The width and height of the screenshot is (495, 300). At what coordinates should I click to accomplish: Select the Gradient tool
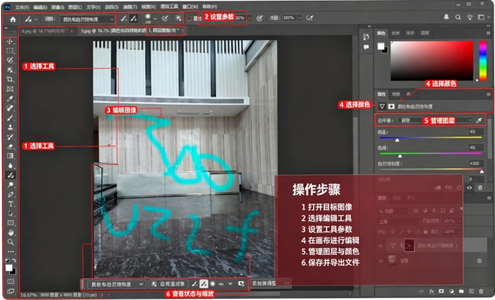coord(10,156)
